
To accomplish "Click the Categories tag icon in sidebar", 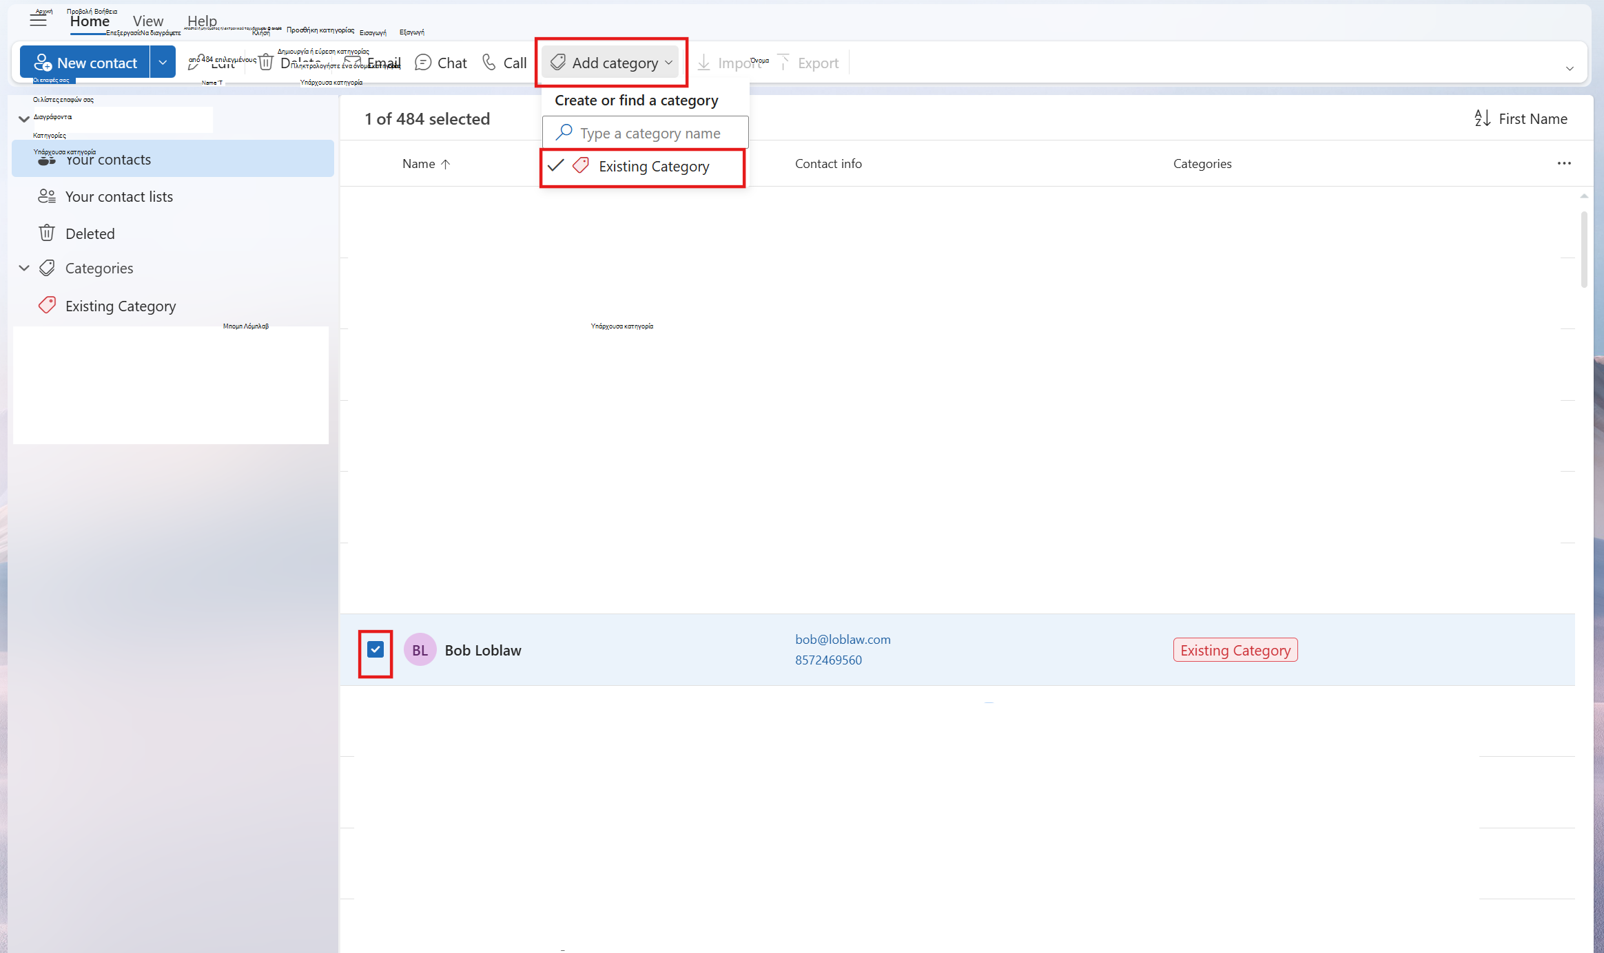I will tap(47, 268).
